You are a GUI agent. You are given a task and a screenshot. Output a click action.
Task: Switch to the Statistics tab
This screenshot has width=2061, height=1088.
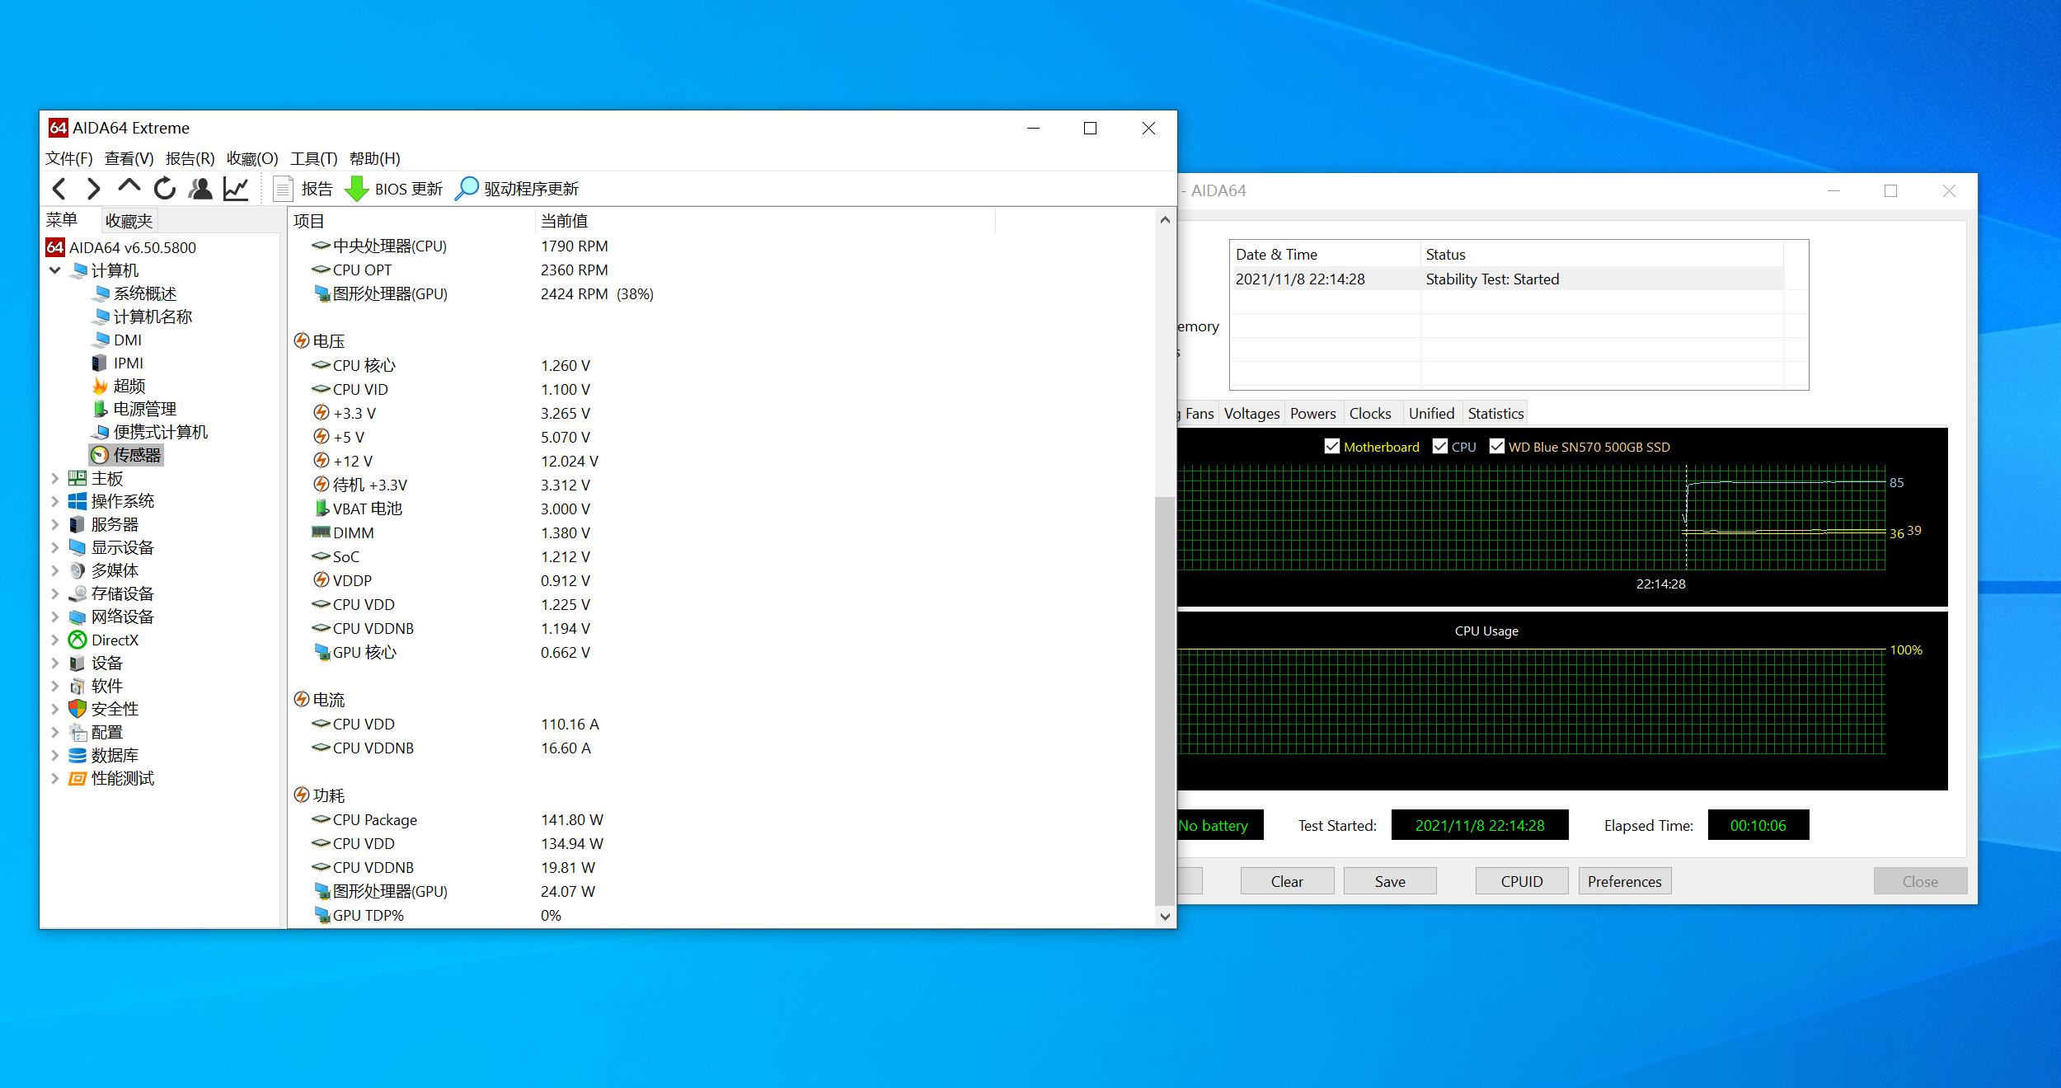coord(1495,413)
